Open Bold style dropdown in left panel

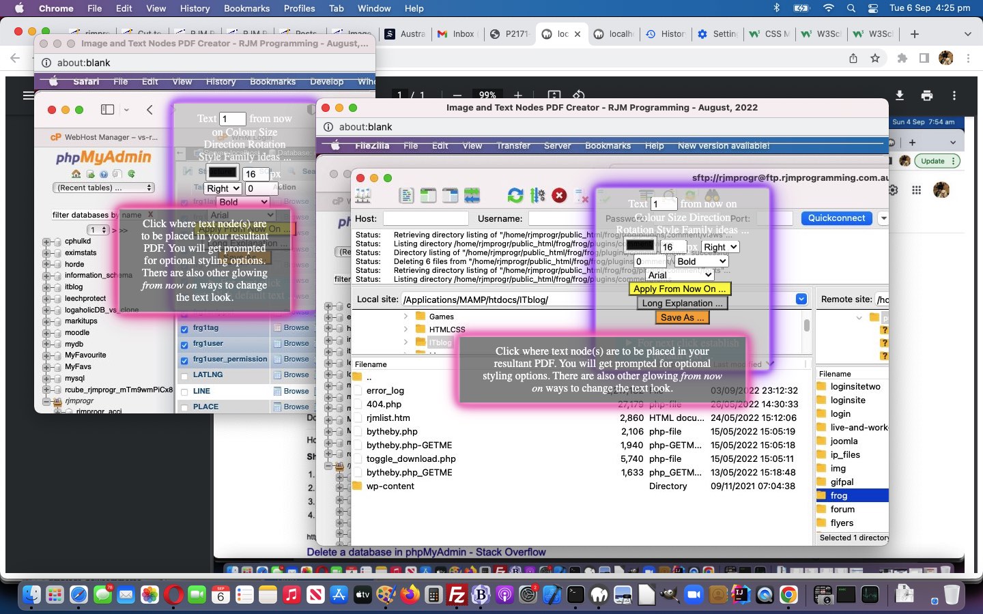coord(243,202)
